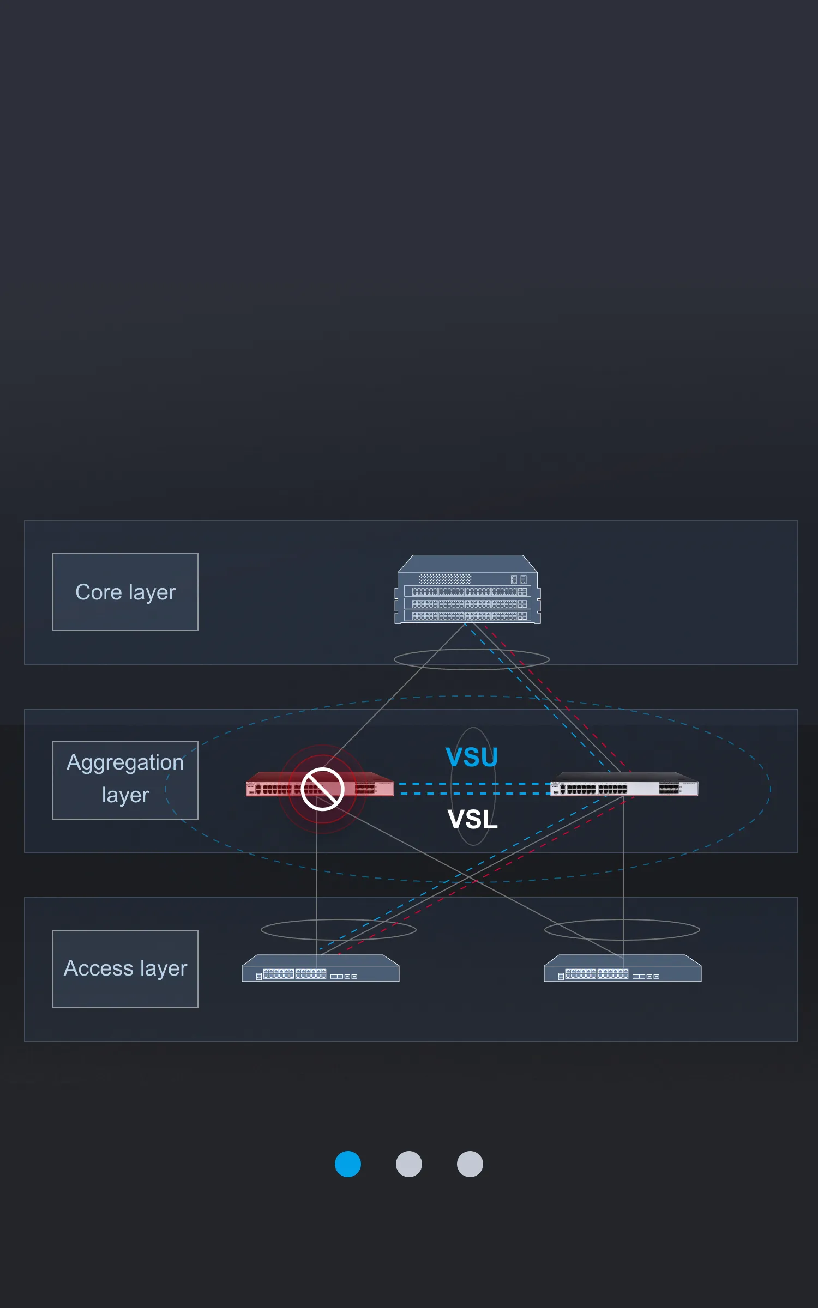Click the blue VSU label

472,757
